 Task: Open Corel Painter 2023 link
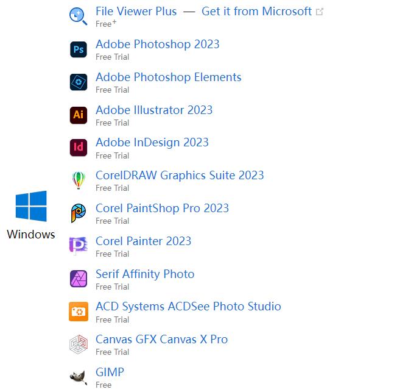(143, 241)
